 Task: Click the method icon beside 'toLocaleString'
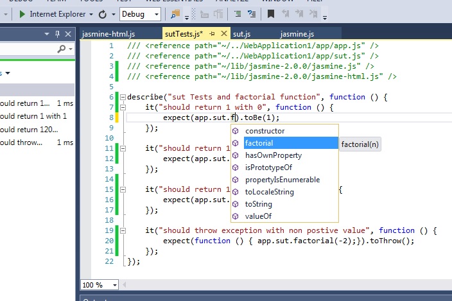pos(236,192)
